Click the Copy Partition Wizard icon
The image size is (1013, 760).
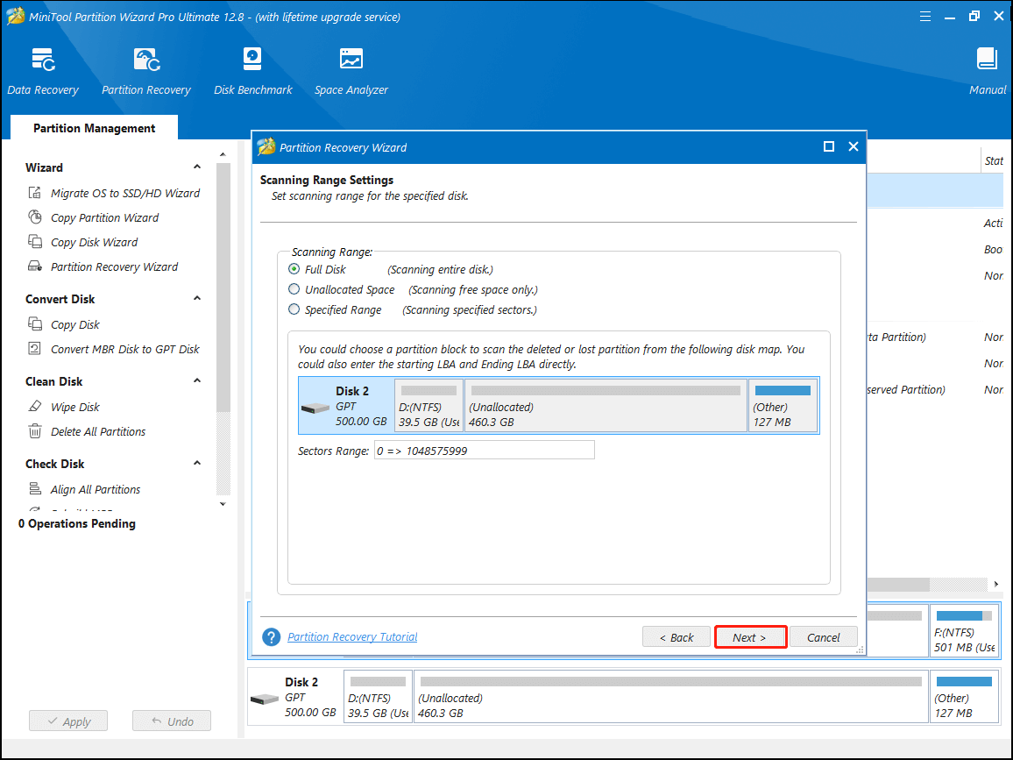35,217
